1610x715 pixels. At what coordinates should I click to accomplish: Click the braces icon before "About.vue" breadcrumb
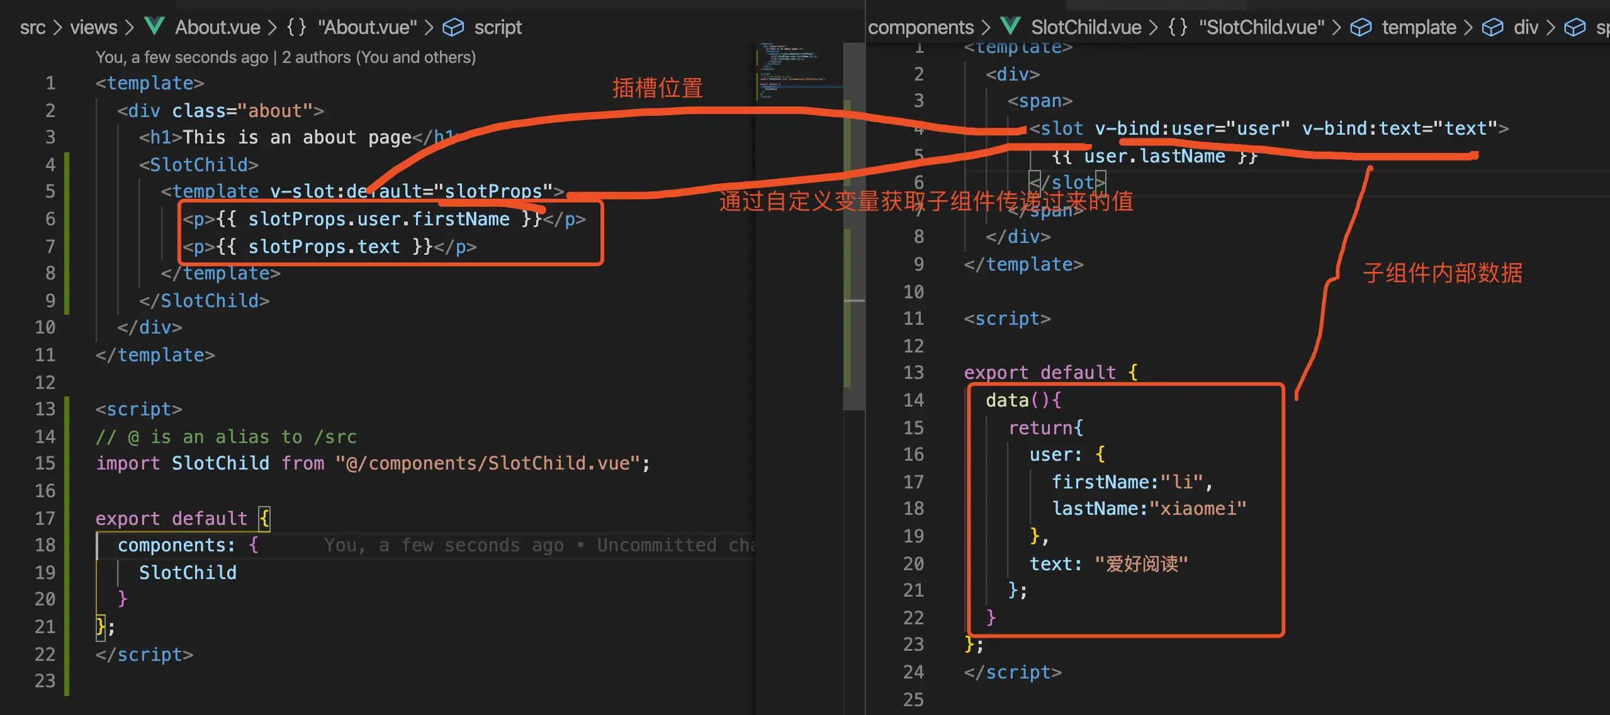tap(296, 27)
